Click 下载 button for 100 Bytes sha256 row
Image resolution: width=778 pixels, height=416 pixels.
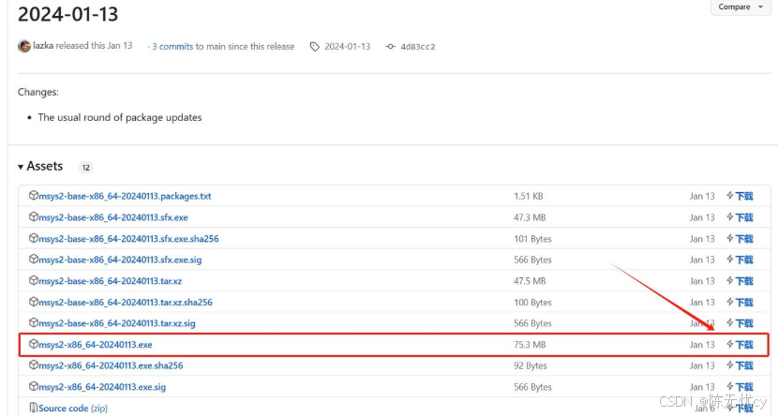click(x=740, y=302)
